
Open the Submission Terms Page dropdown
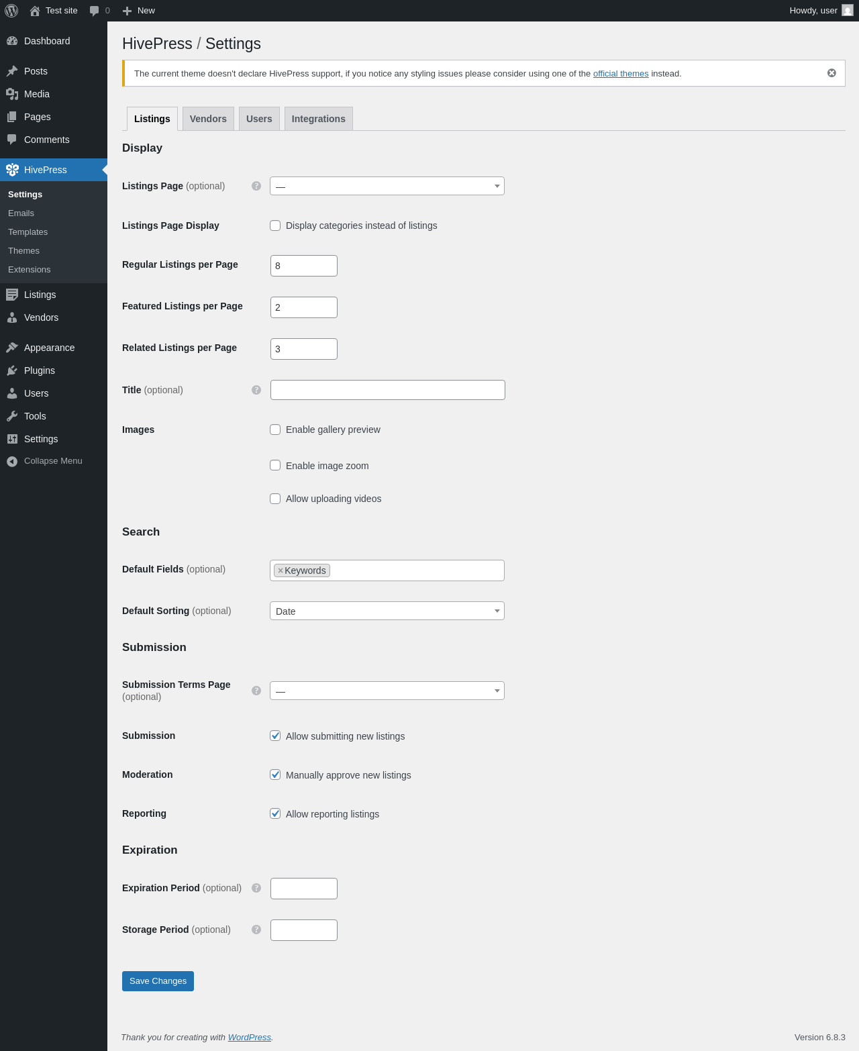387,691
